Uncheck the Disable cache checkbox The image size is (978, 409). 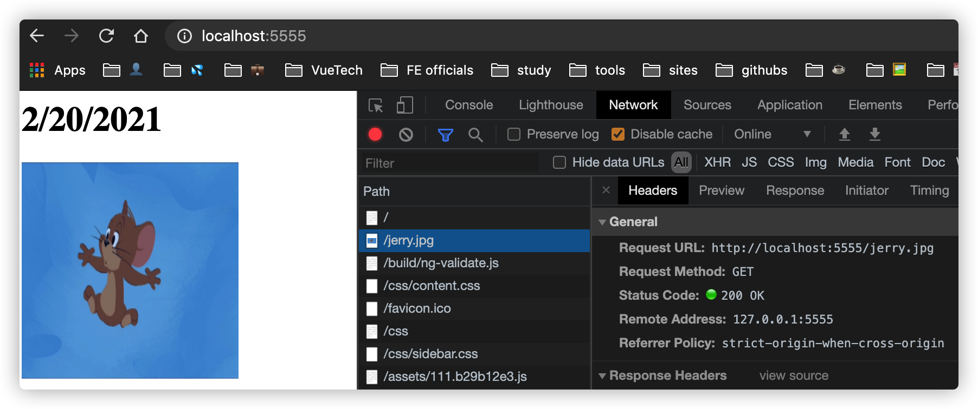618,134
